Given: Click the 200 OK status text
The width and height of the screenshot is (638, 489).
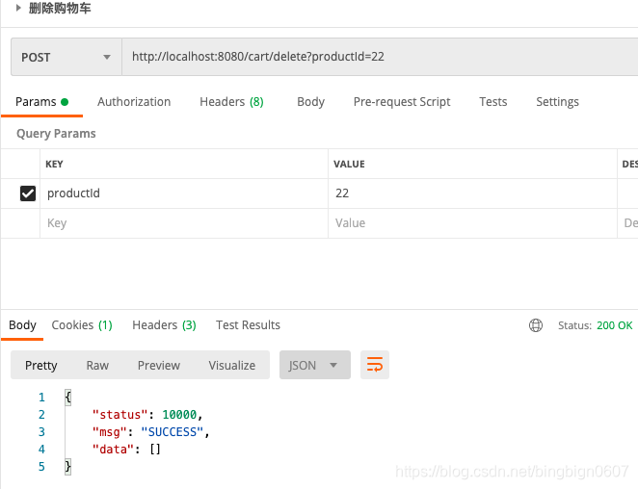Looking at the screenshot, I should click(615, 325).
